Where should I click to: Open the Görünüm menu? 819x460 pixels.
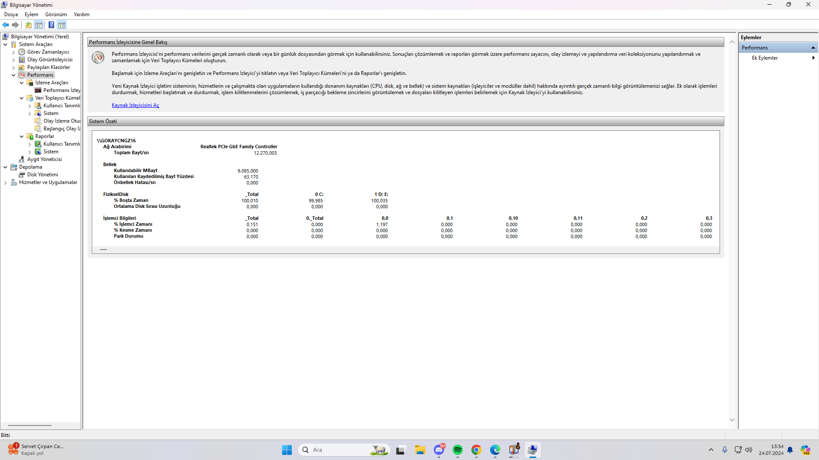click(56, 14)
